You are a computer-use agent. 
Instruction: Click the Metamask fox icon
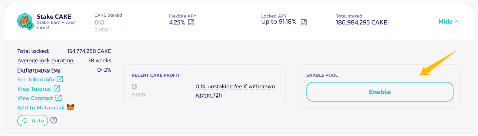[x=70, y=107]
